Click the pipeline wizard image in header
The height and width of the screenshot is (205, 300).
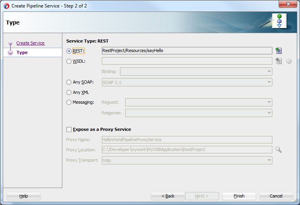tap(279, 21)
